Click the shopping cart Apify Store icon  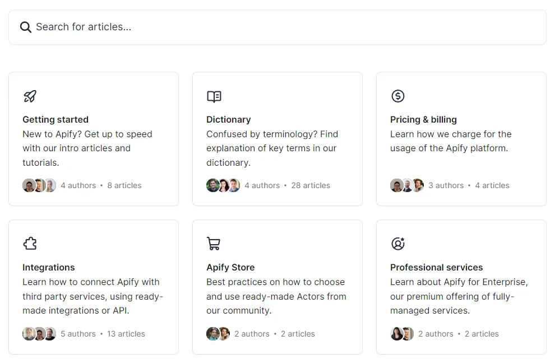(214, 244)
